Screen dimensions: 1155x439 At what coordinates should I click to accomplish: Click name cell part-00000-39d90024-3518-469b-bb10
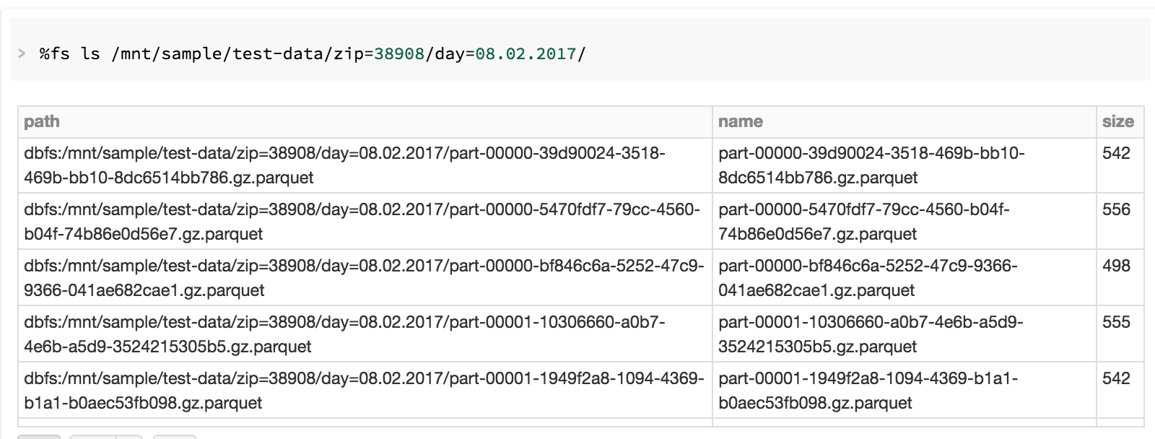pos(871,165)
